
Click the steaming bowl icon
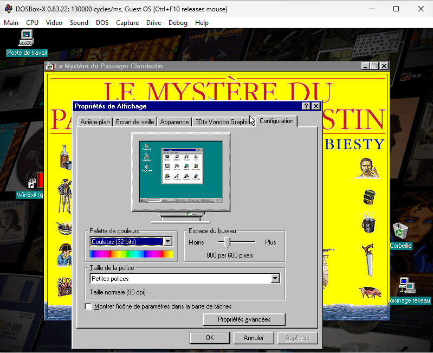pos(64,227)
